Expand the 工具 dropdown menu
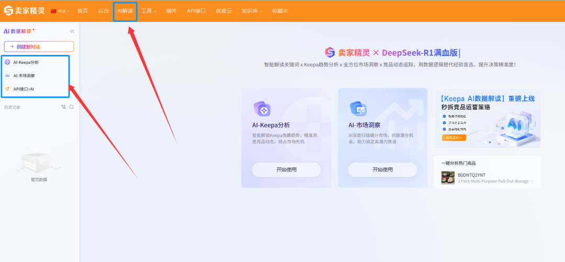Screen dimensions: 565x262 pyautogui.click(x=149, y=11)
